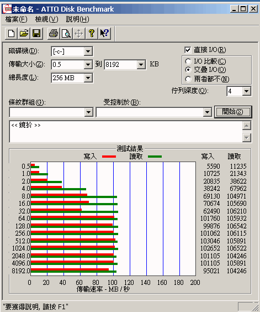Click the description text box
260x312 pixels.
pos(126,131)
